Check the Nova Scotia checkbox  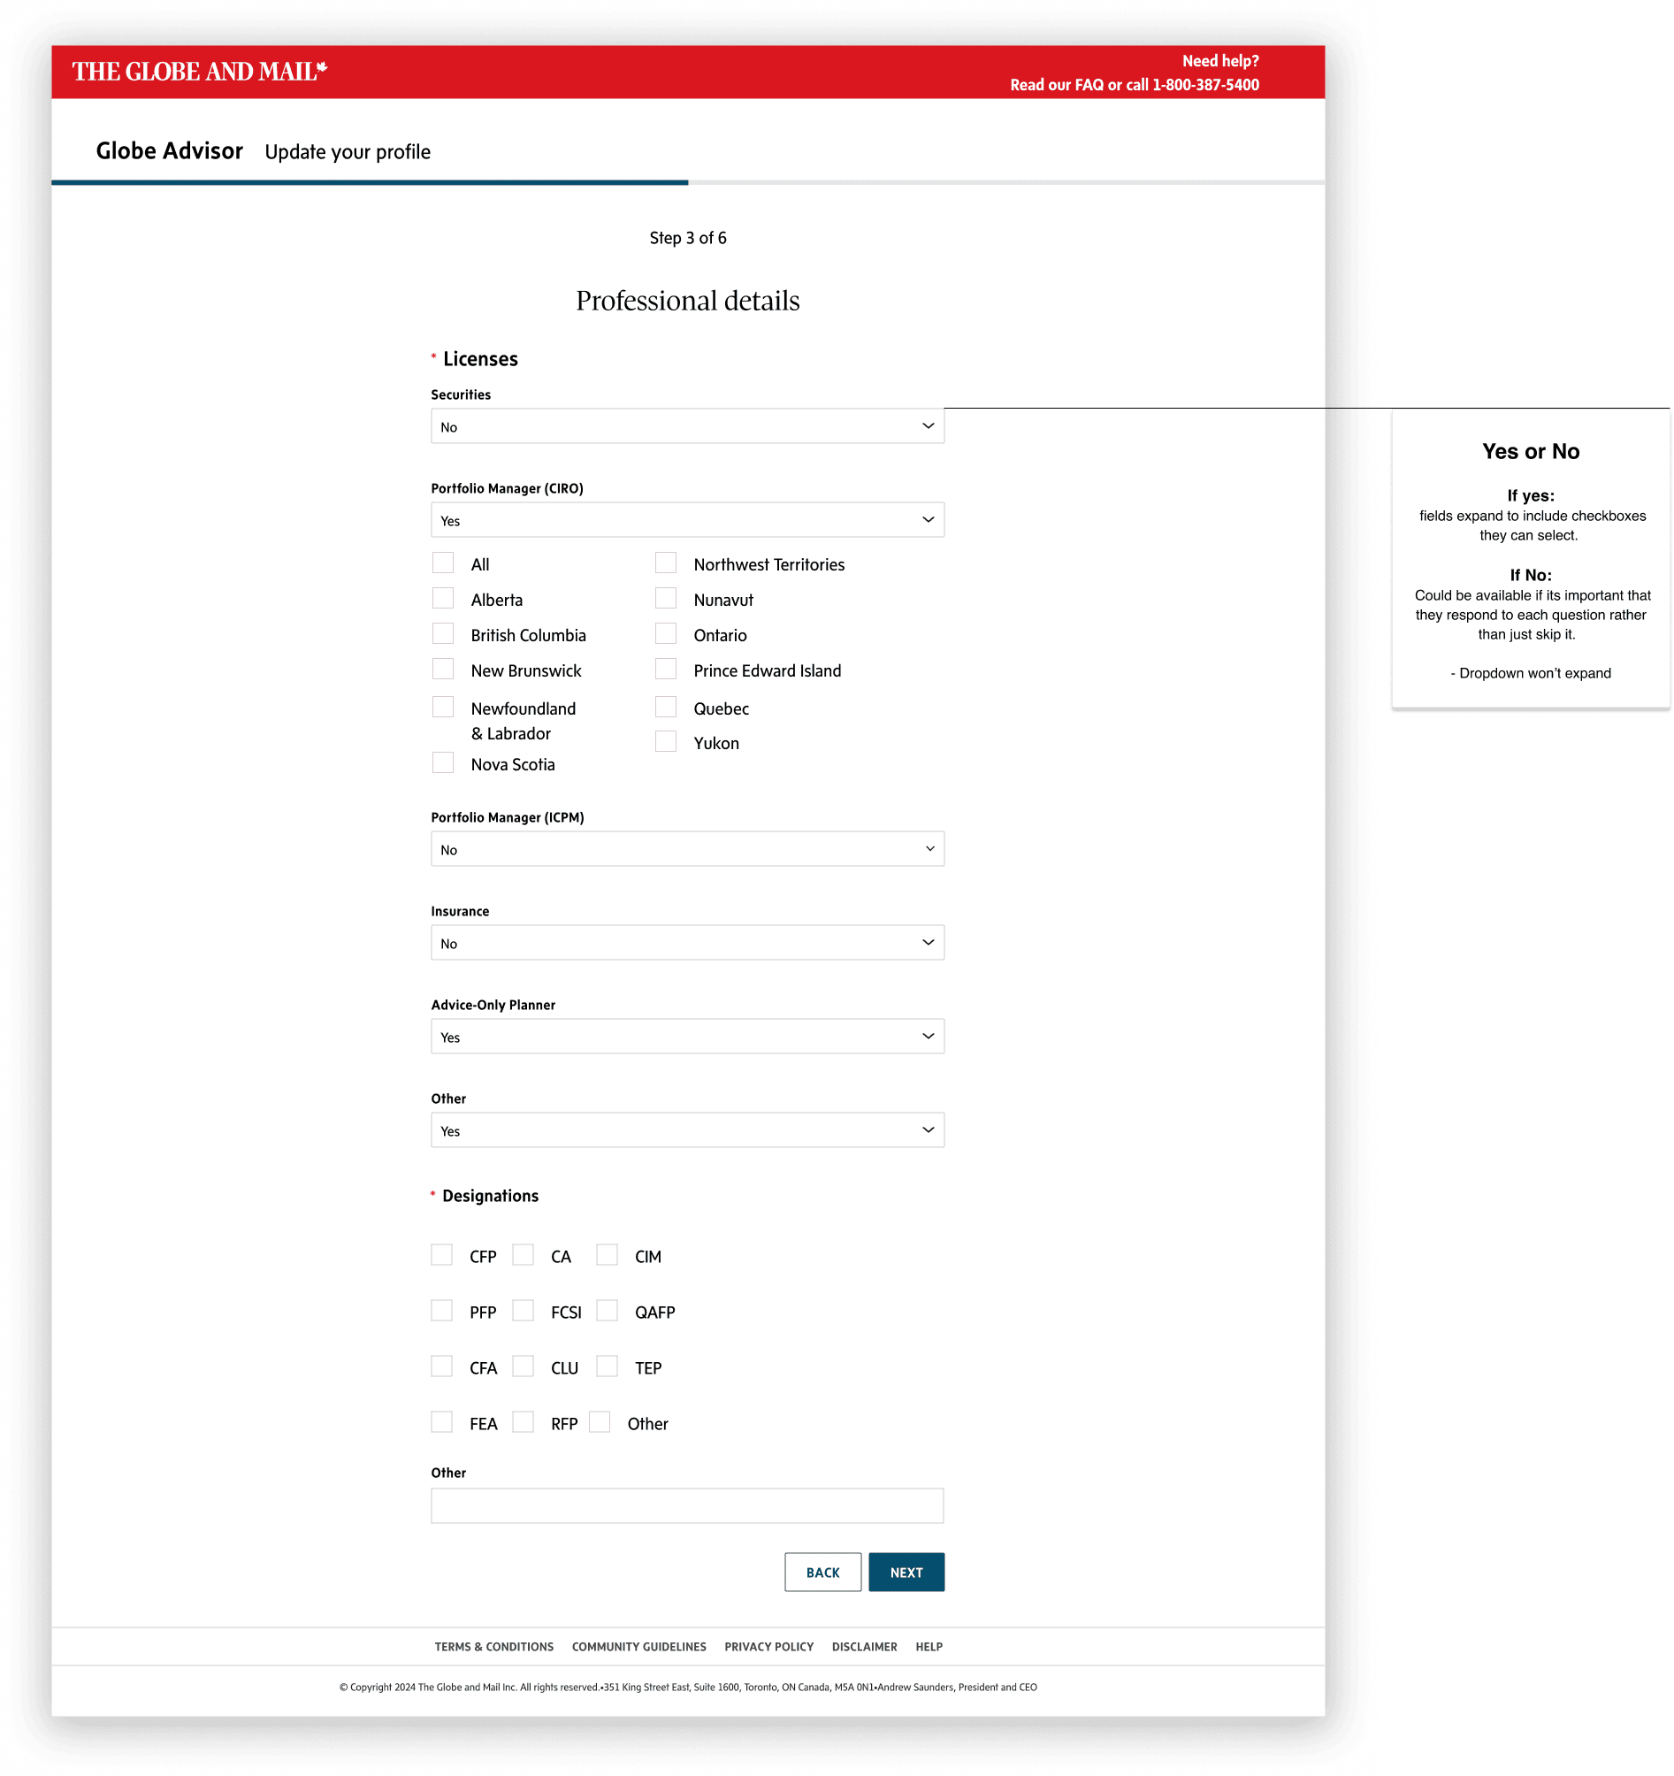[x=442, y=763]
